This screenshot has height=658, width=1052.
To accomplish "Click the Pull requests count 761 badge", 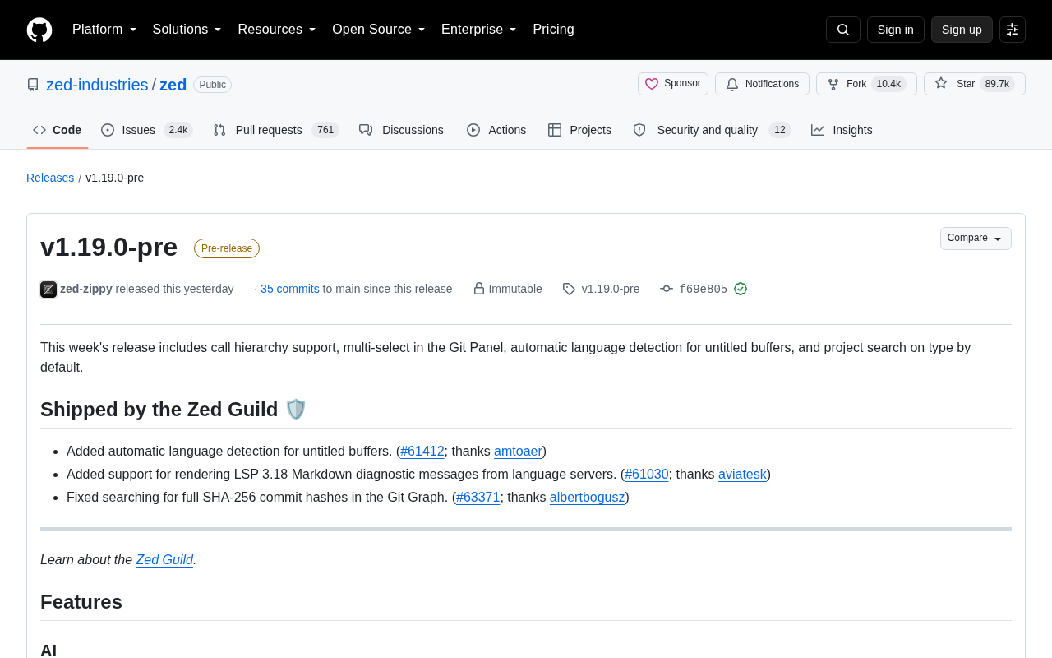I will tap(325, 130).
